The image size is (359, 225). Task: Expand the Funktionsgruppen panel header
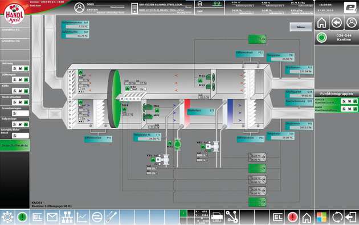click(x=336, y=93)
